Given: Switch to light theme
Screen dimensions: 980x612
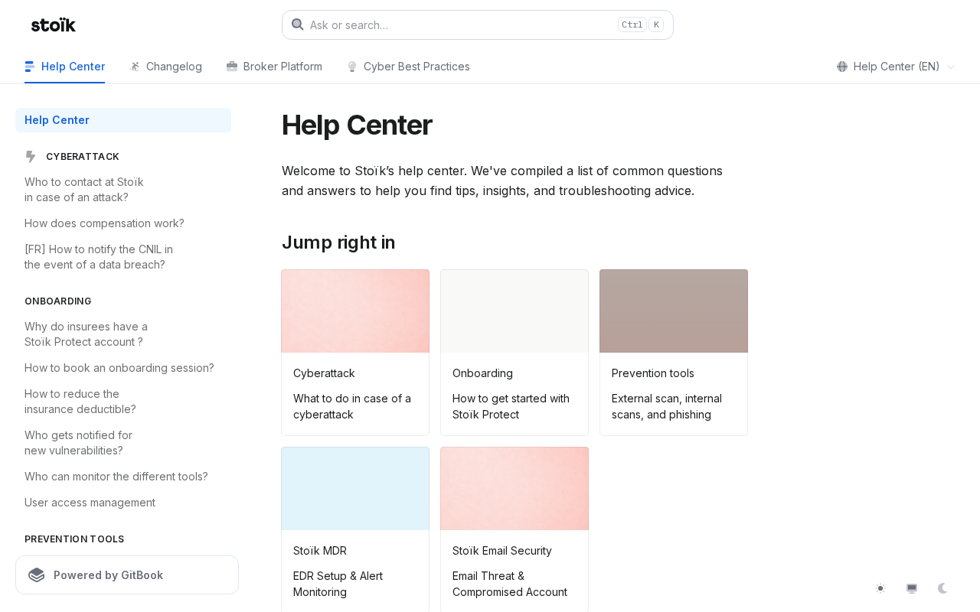Looking at the screenshot, I should coord(880,588).
